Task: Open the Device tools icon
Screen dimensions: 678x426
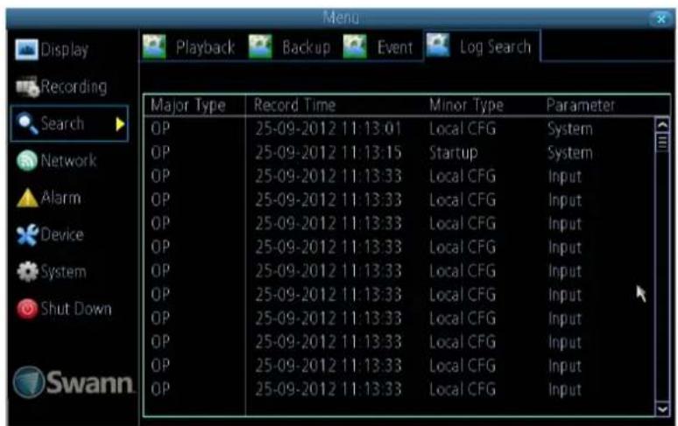Action: point(27,234)
